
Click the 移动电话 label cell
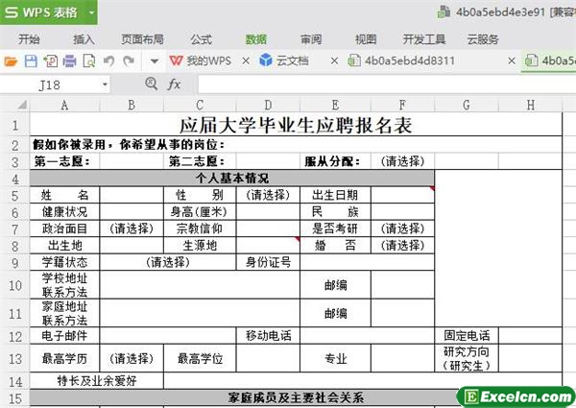(x=268, y=335)
